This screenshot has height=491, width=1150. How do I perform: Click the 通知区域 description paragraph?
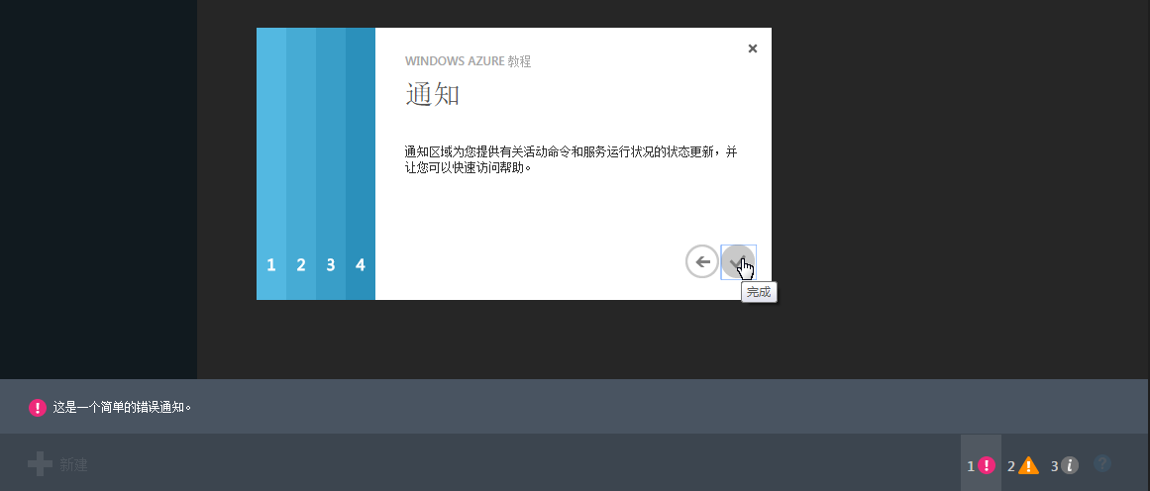coord(572,159)
